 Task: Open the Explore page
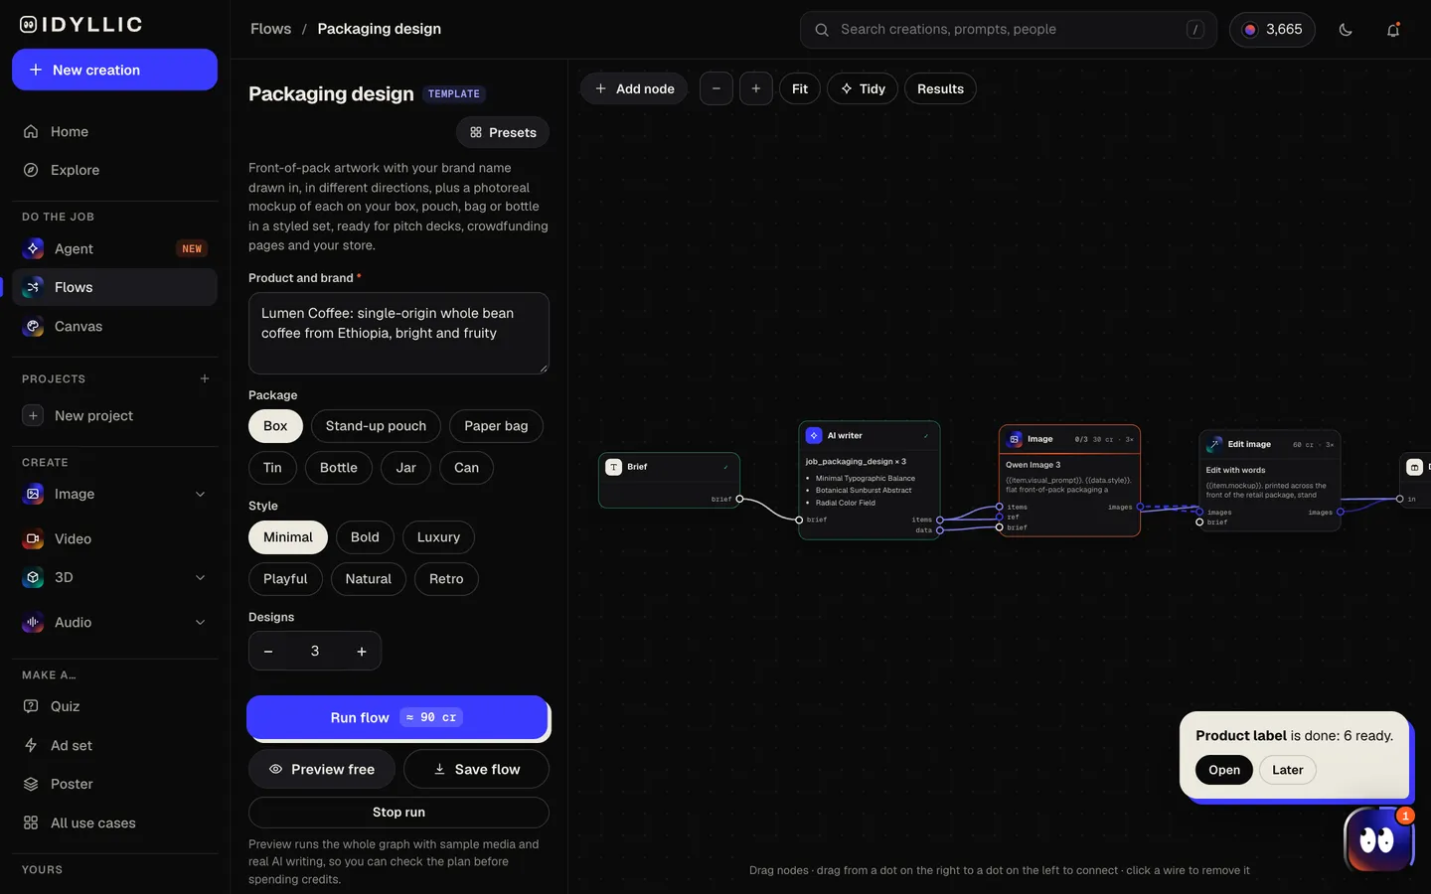(114, 170)
